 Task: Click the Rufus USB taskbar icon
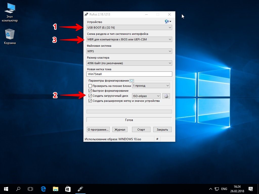click(80, 189)
